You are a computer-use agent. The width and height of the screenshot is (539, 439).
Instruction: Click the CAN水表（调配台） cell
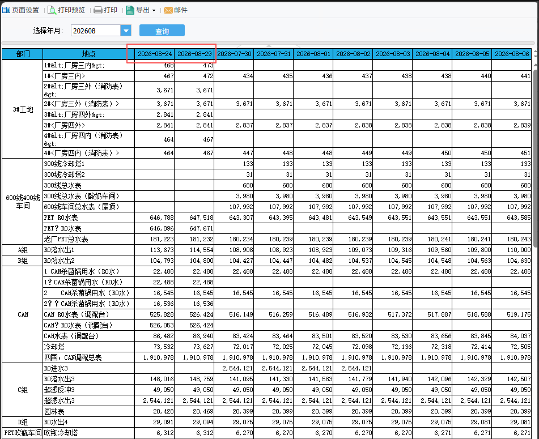(88, 336)
